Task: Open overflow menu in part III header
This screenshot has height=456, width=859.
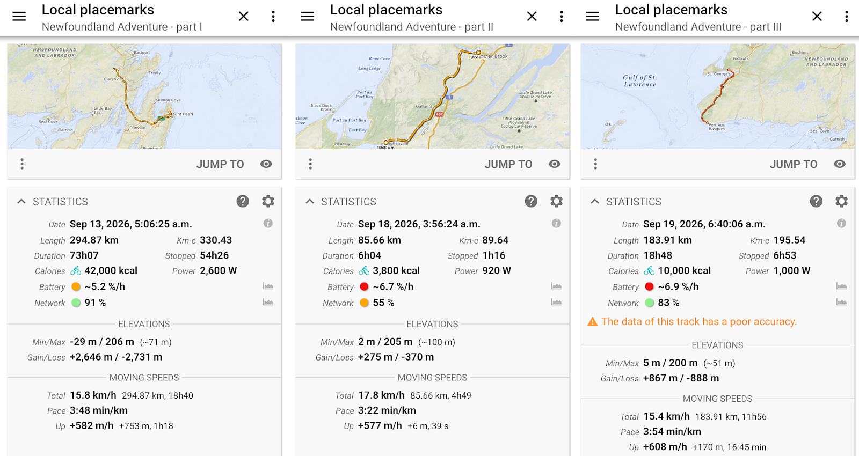Action: click(x=847, y=17)
